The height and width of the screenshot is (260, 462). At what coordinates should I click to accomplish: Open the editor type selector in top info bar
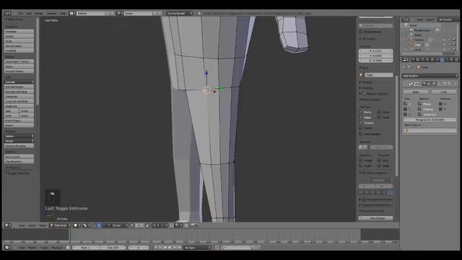8,13
